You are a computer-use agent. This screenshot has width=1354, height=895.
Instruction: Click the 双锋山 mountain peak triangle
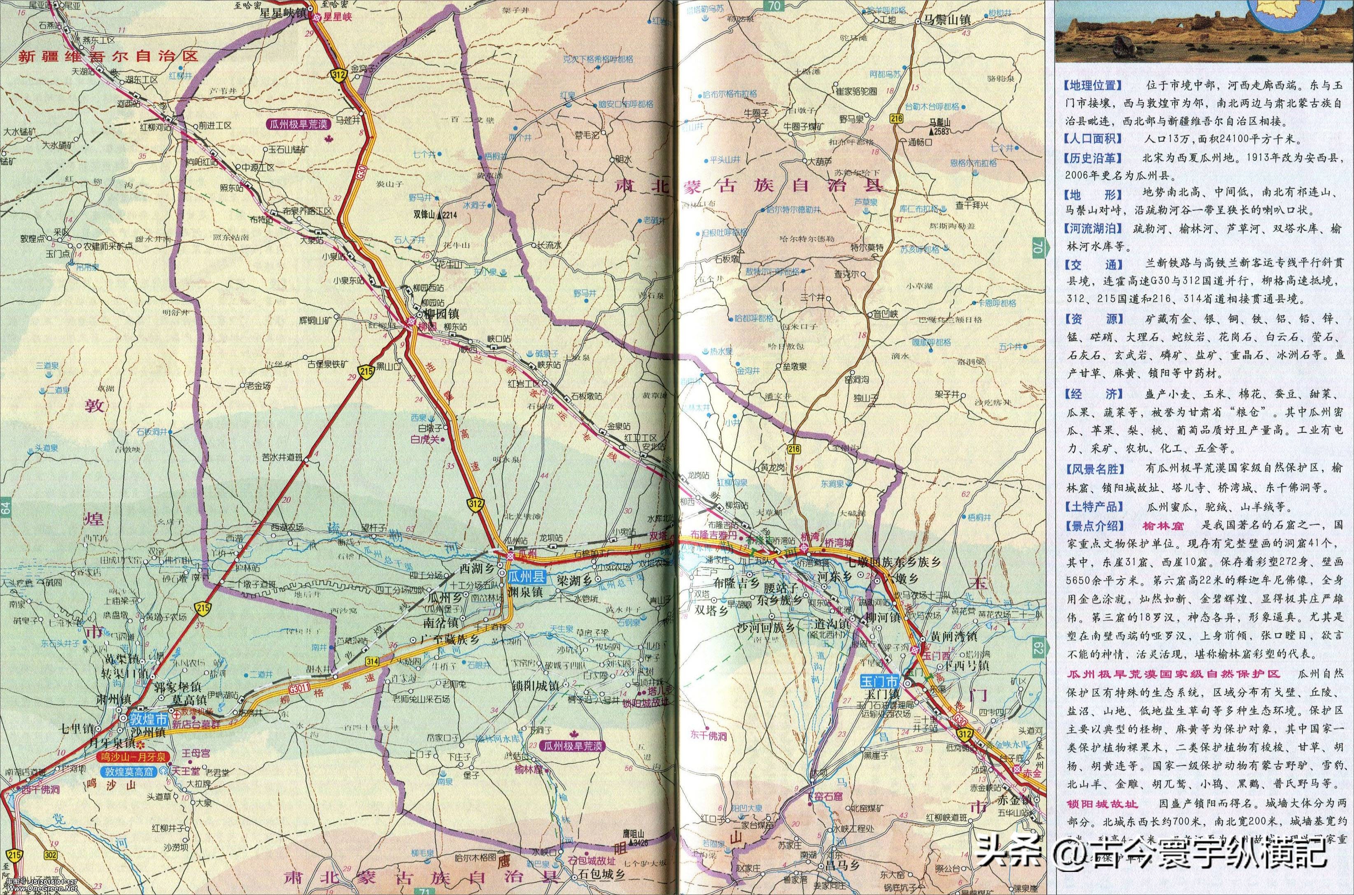(439, 216)
